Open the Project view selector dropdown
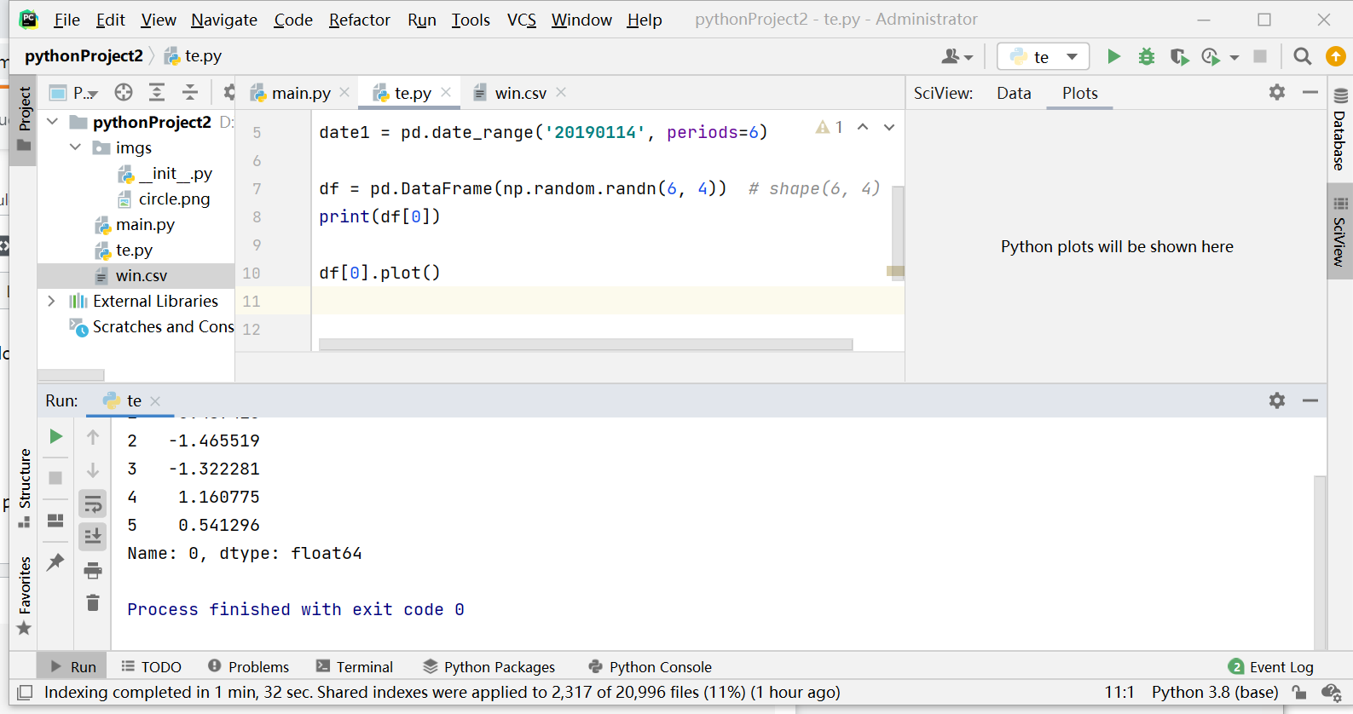1353x714 pixels. (73, 92)
